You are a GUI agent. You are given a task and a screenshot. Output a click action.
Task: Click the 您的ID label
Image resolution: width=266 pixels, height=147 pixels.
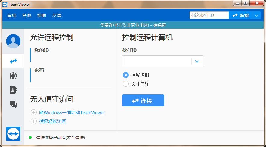[x=42, y=50]
